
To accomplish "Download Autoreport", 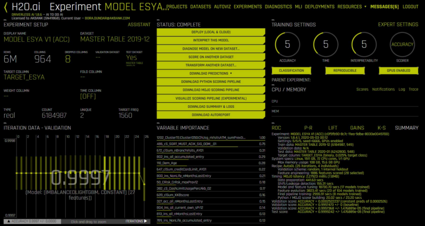I will pos(211,115).
